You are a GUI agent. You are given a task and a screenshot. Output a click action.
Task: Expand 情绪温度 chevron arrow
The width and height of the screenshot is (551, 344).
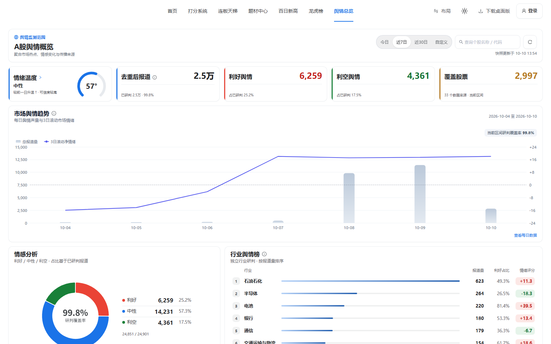coord(40,77)
